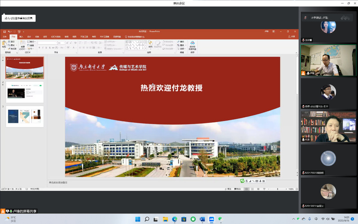Click the save to Baidu Netdisk icon
The image size is (358, 224).
coord(192,44)
